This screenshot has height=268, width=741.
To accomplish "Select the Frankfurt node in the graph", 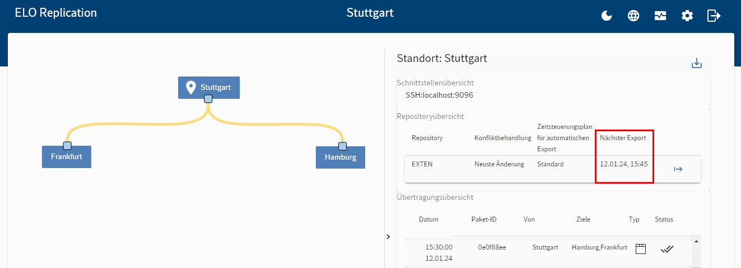I will [x=67, y=157].
